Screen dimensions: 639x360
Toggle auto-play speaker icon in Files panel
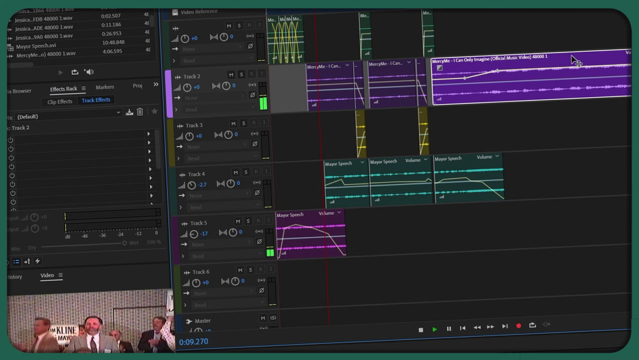(89, 72)
